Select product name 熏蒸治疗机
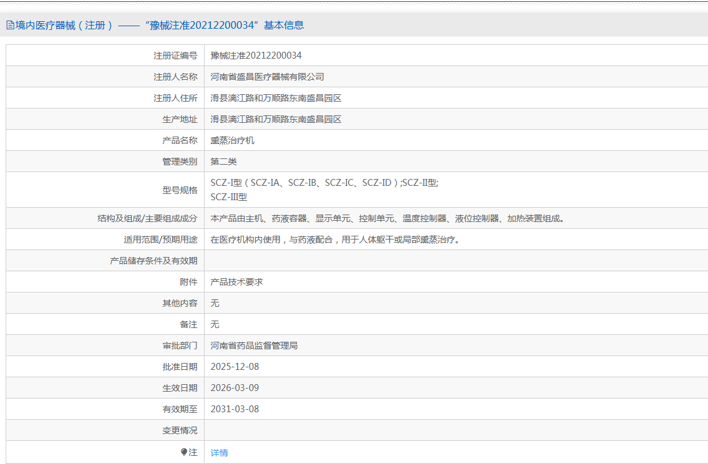Screen dimensions: 708x464 (232, 140)
